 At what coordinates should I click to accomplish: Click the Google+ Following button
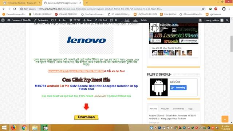click(178, 88)
